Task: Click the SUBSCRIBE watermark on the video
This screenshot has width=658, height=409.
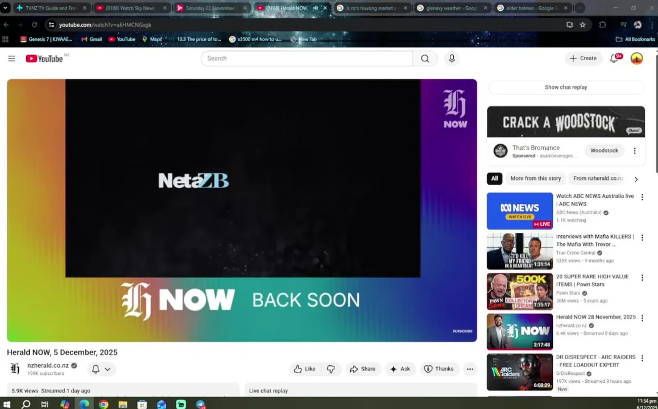Action: point(462,331)
